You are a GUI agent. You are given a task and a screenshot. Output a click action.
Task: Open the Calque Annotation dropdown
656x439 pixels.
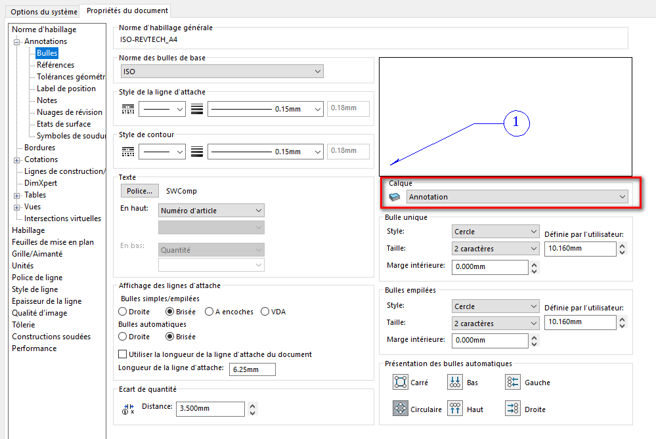(x=517, y=196)
